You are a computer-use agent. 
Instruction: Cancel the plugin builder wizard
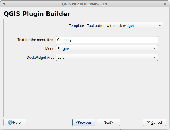pos(155,123)
